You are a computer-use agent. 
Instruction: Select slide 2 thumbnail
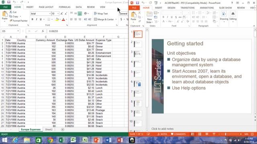pos(138,44)
